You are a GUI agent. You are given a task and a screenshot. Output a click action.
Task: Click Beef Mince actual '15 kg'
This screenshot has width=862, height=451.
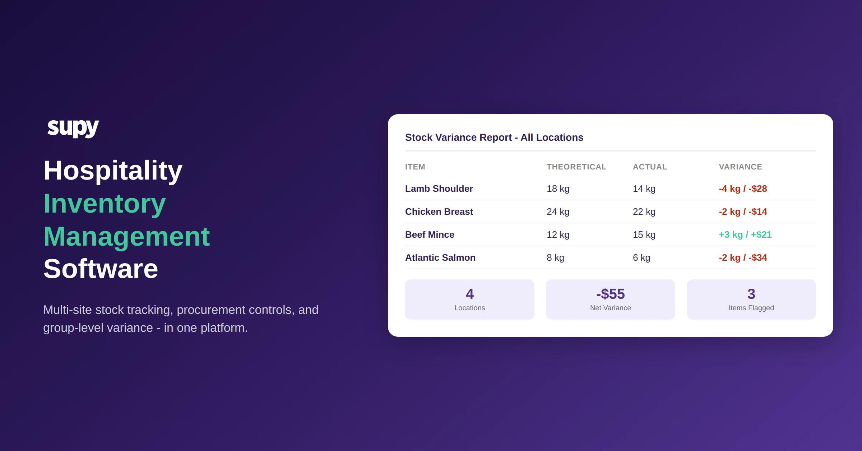coord(644,234)
